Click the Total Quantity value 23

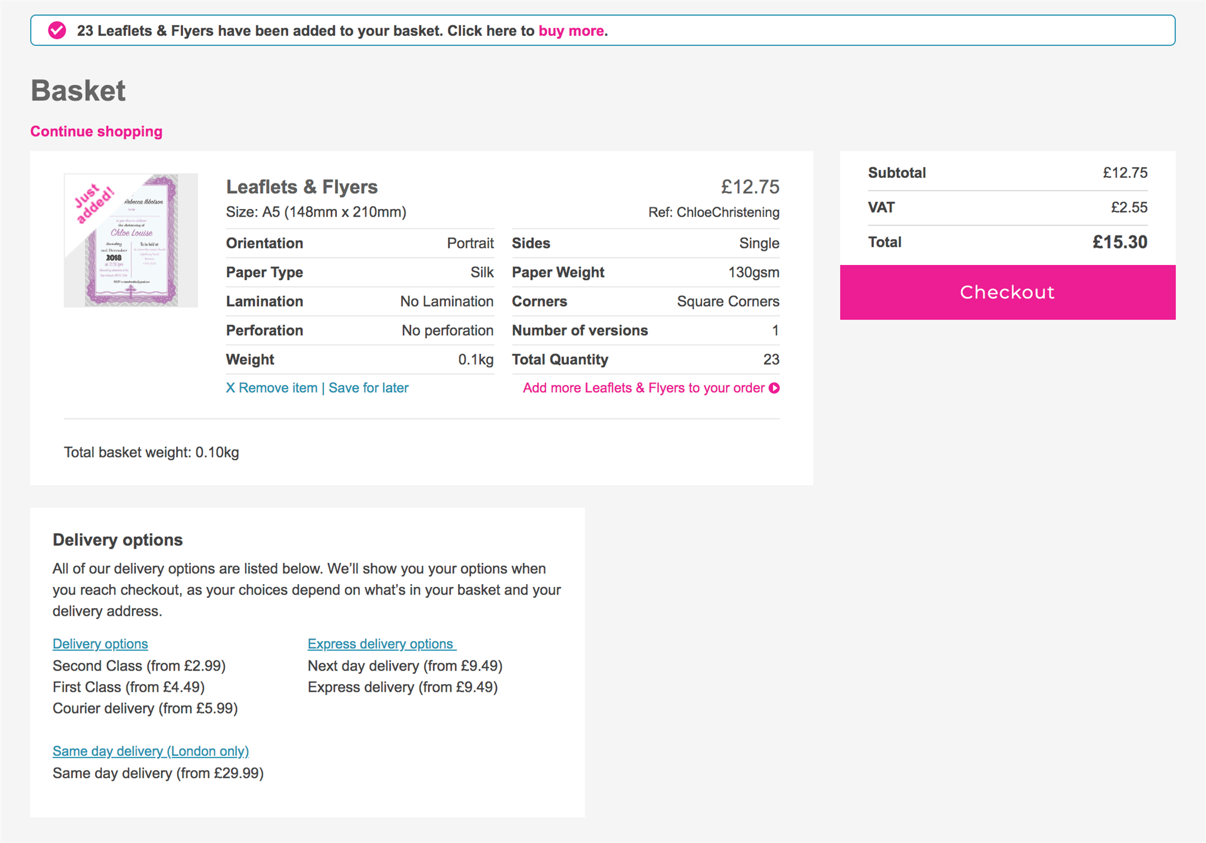point(771,359)
